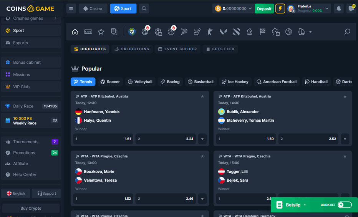Viewport: 358px width, 217px height.
Task: Open the English language selector
Action: tap(15, 194)
